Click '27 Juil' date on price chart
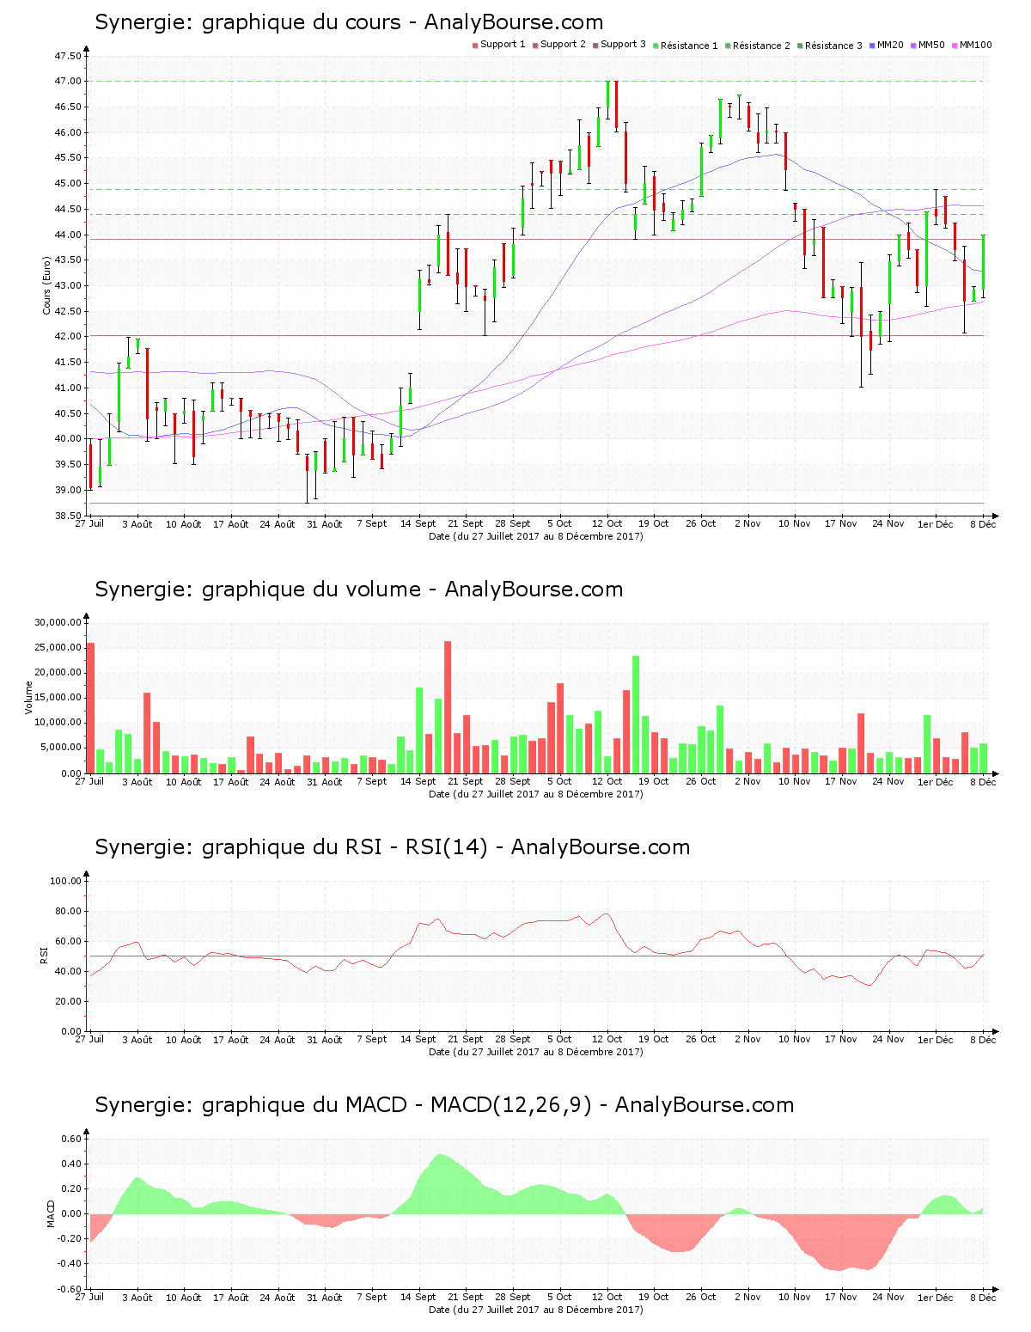Screen dimensions: 1031x1332 pos(89,523)
